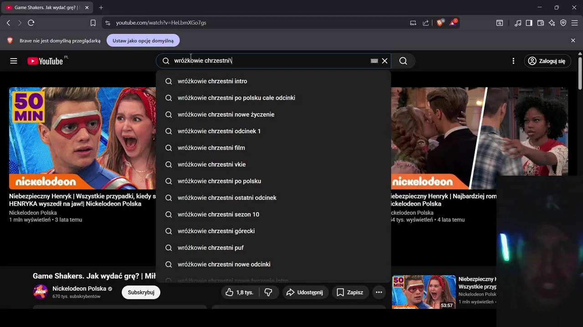Choose suggestion 'wróżkowie chrzestni vkie'
Screen dimensions: 583x327
click(273, 164)
